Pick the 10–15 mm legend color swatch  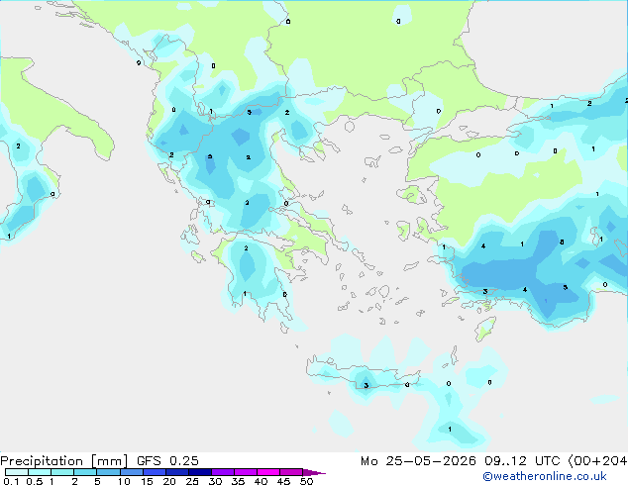pyautogui.click(x=131, y=472)
